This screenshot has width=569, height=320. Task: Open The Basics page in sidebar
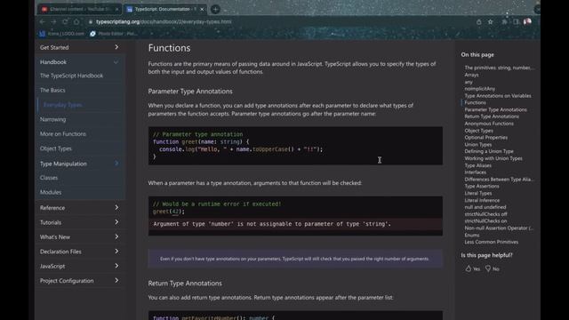pyautogui.click(x=52, y=91)
